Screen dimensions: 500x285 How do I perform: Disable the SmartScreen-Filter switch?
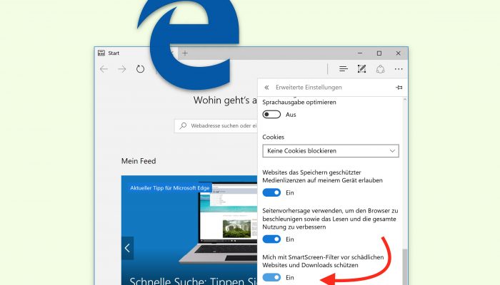(271, 277)
